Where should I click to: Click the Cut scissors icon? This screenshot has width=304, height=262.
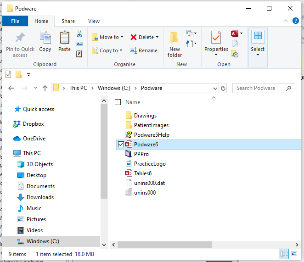coord(79,34)
